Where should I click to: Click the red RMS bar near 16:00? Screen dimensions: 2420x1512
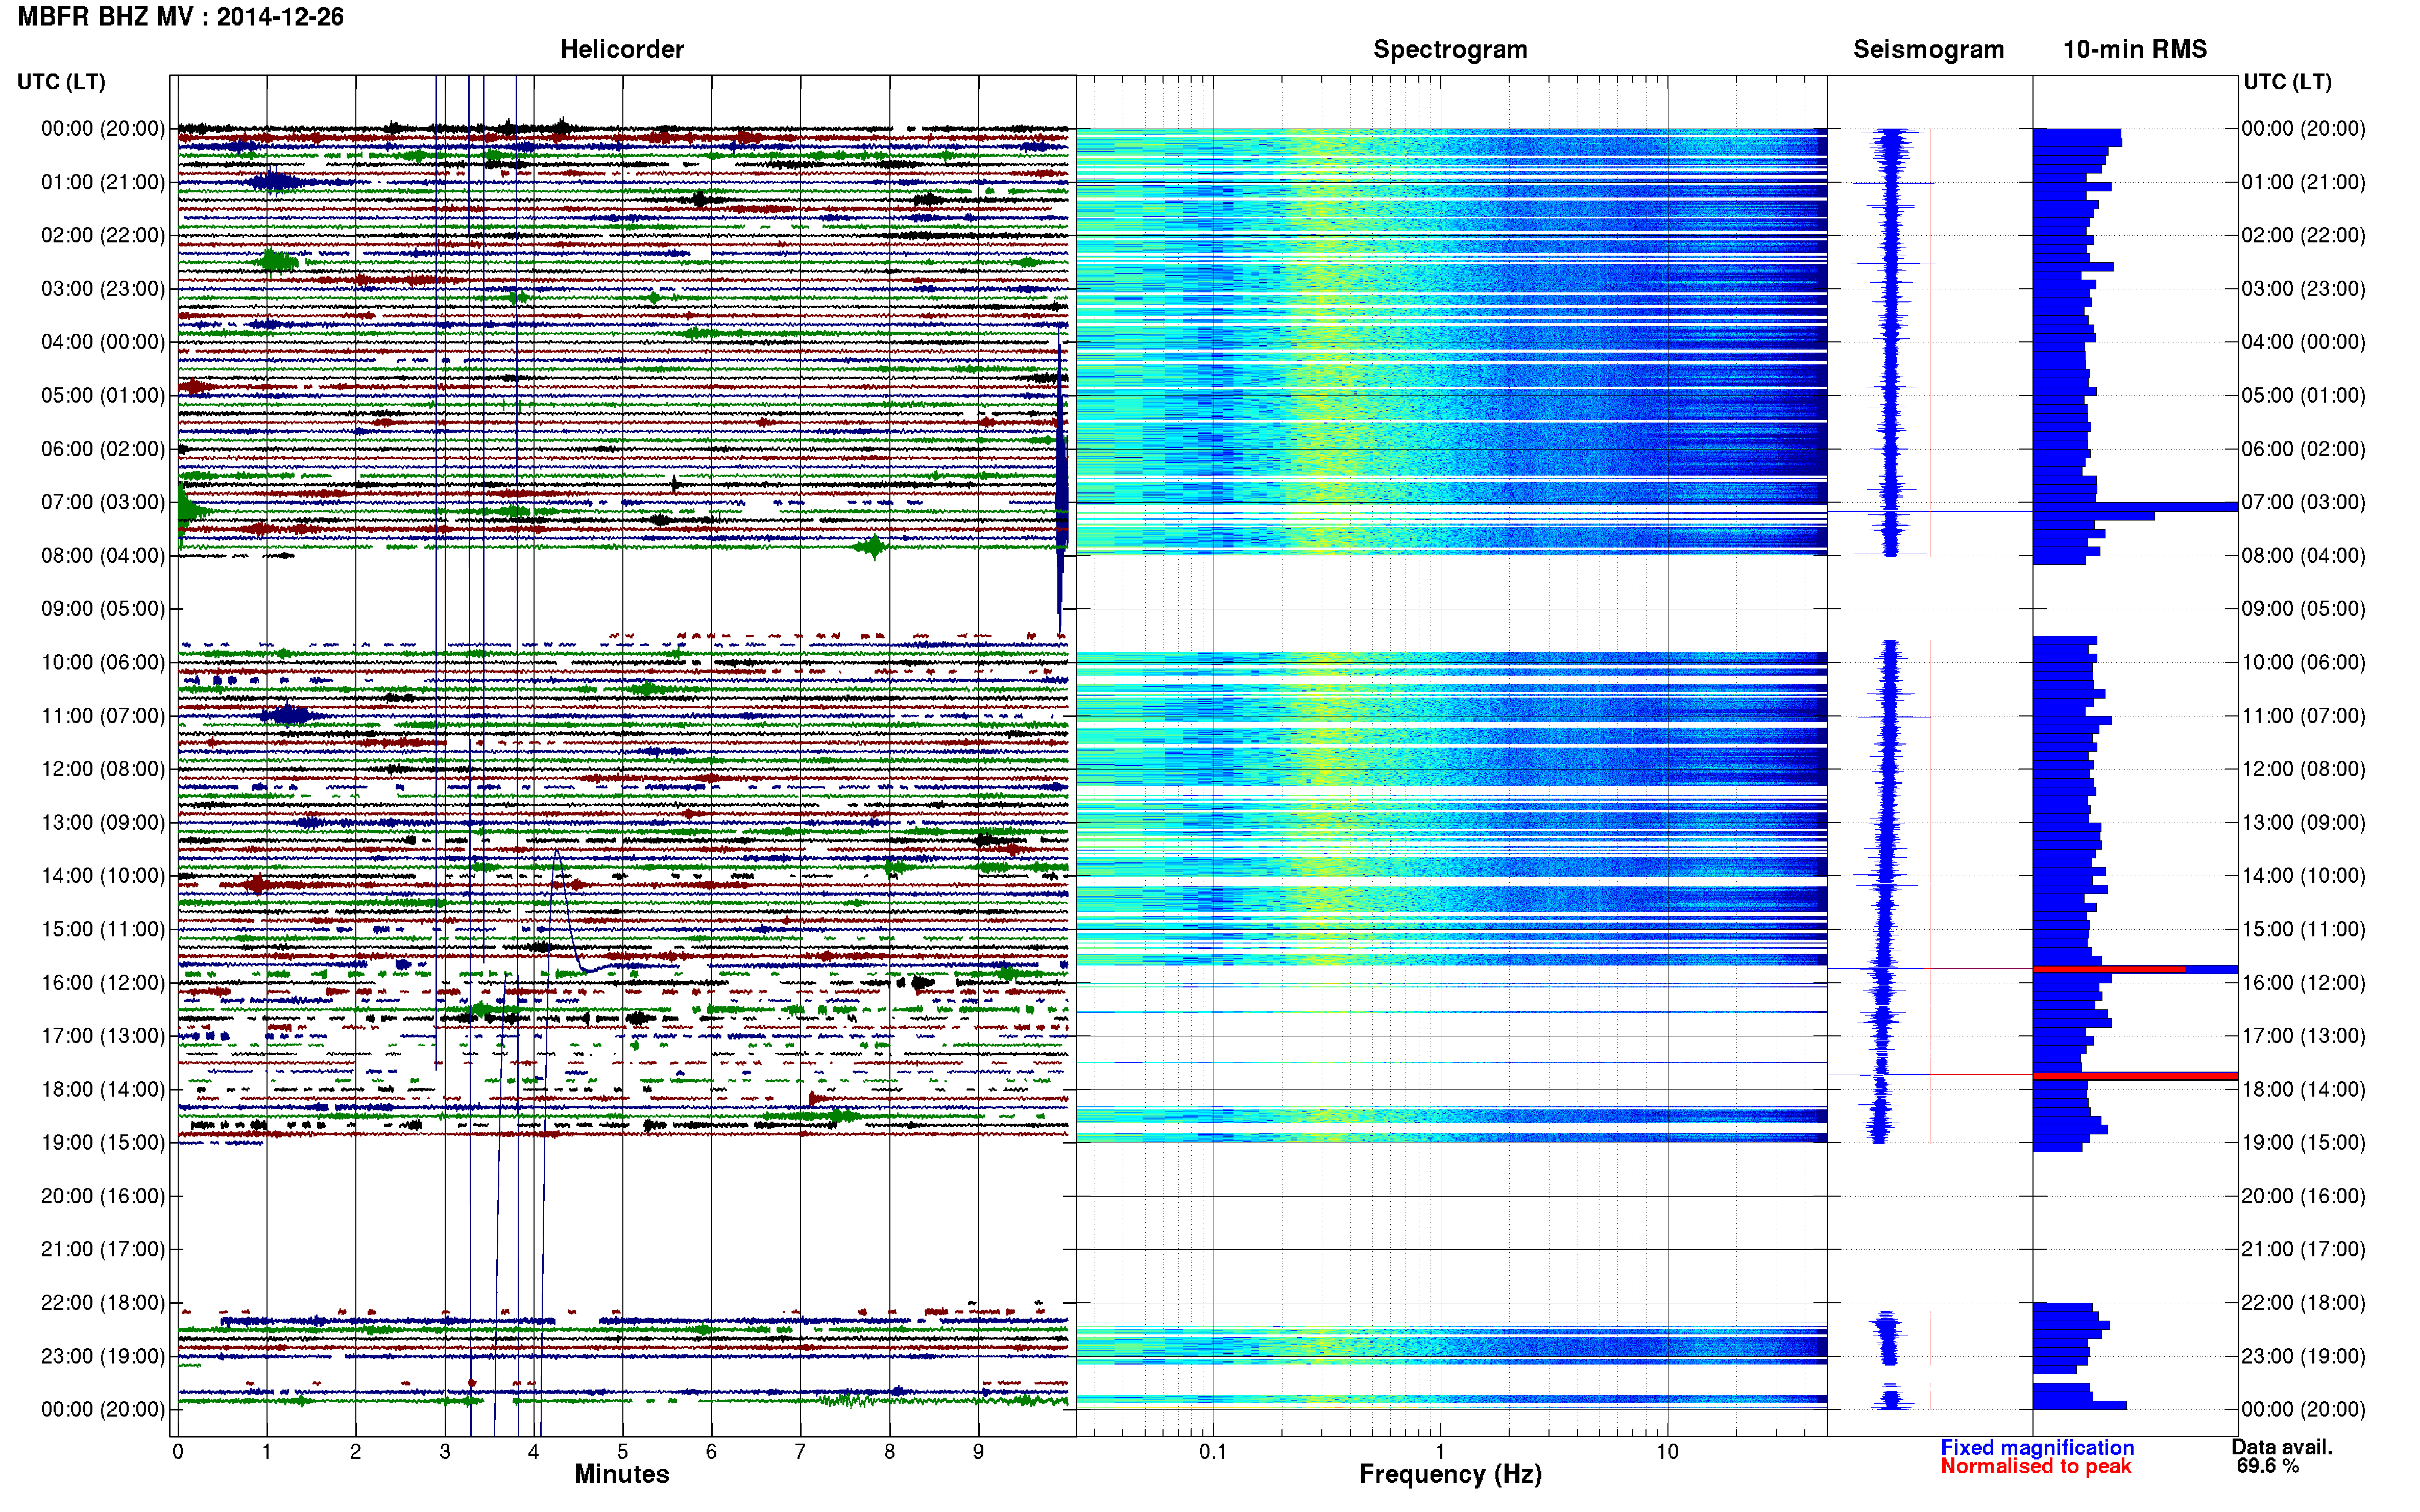[x=2109, y=969]
